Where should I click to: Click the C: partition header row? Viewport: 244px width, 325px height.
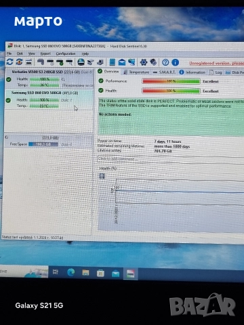[48, 137]
